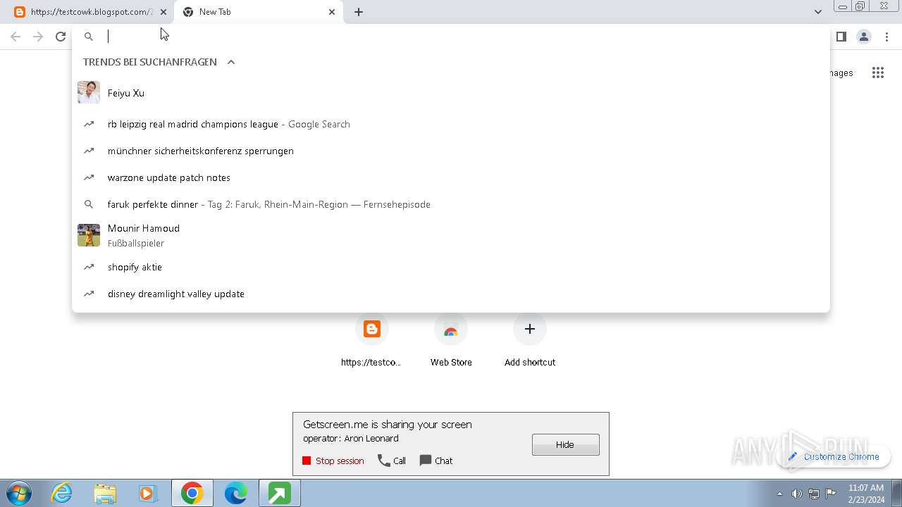
Task: Select rb leipzig real madrid champions league suggestion
Action: pyautogui.click(x=451, y=124)
